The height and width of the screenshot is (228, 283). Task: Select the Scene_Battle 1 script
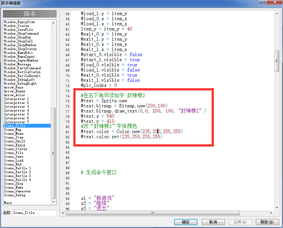tap(27, 168)
